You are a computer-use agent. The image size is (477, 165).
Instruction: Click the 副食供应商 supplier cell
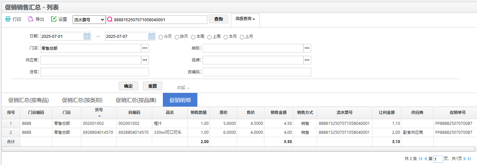click(417, 132)
